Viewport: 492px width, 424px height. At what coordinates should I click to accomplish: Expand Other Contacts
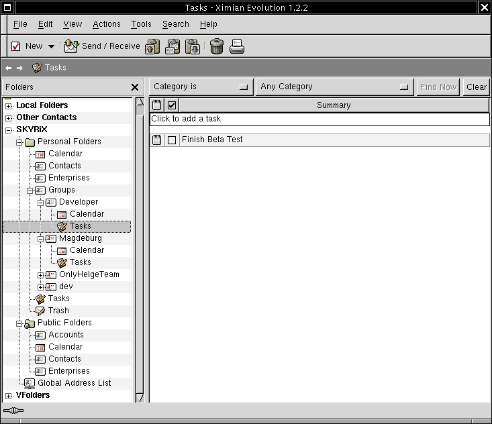click(9, 118)
